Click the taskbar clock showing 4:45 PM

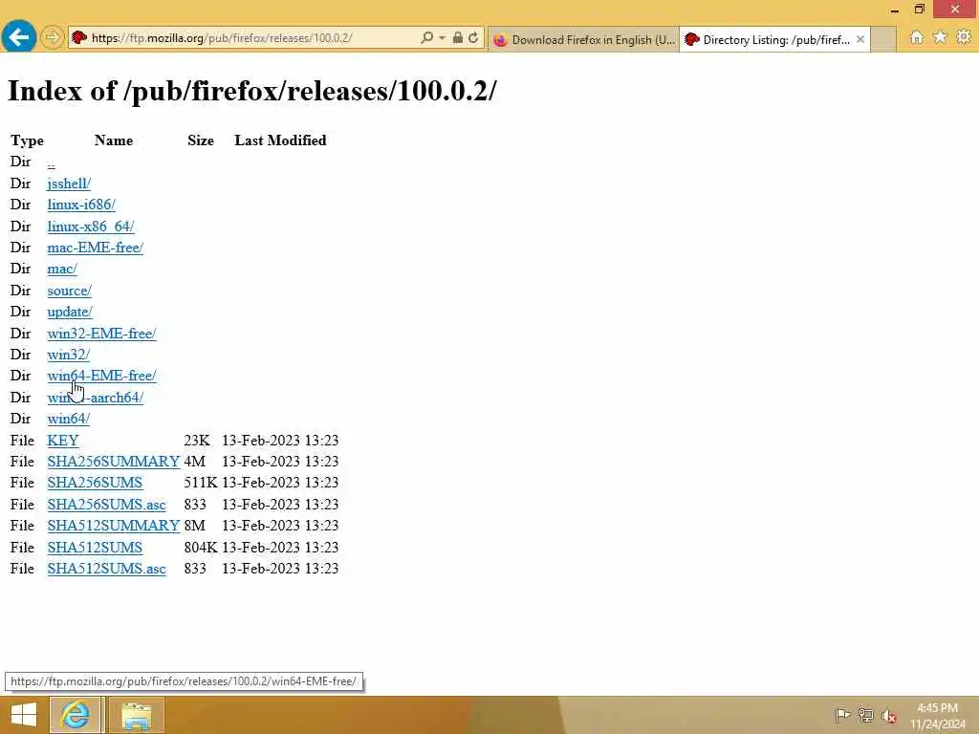point(937,716)
